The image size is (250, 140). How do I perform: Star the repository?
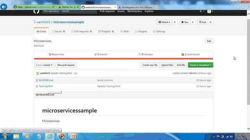pos(185,22)
